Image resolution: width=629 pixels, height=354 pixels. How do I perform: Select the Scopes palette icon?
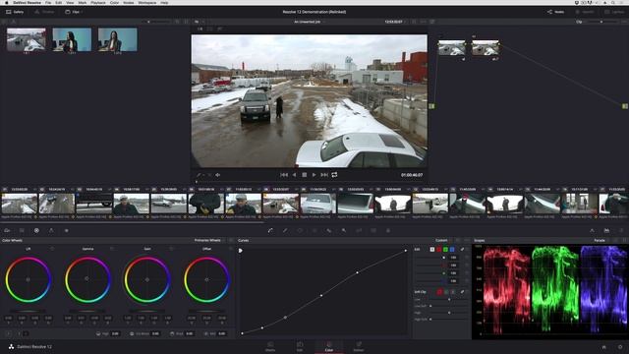coord(607,231)
